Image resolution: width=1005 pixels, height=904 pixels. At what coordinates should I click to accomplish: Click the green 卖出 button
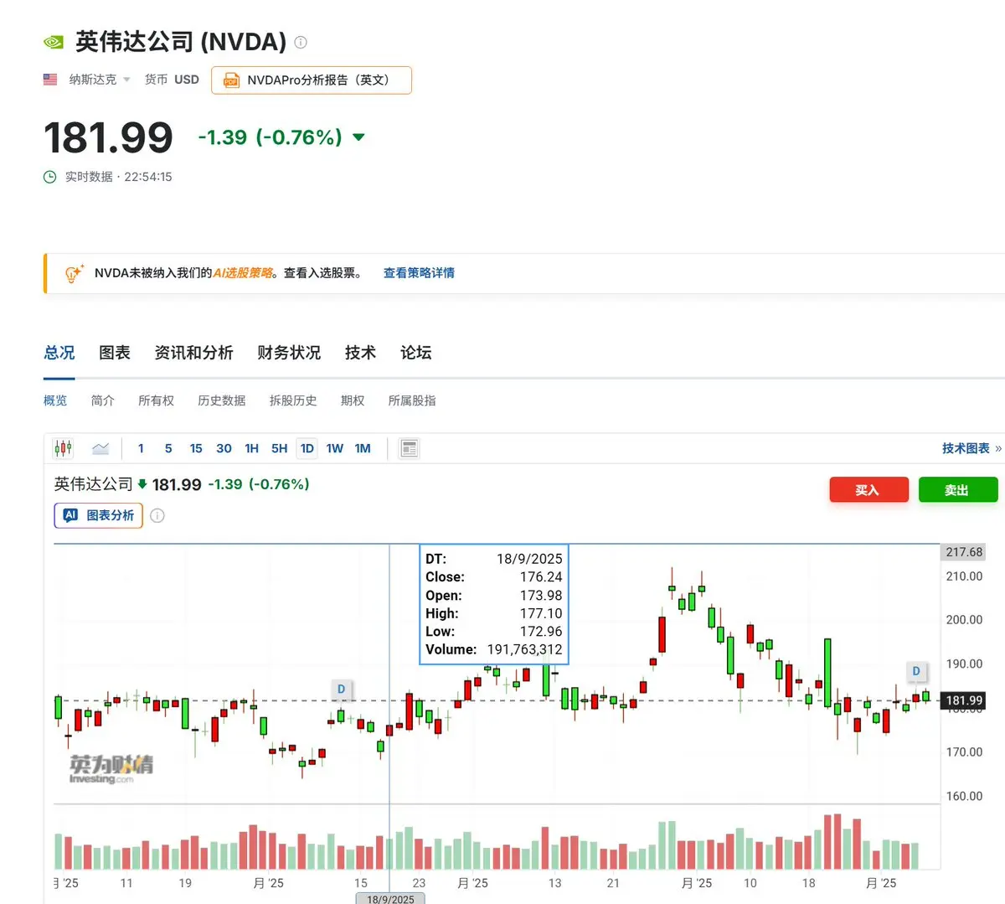coord(958,490)
